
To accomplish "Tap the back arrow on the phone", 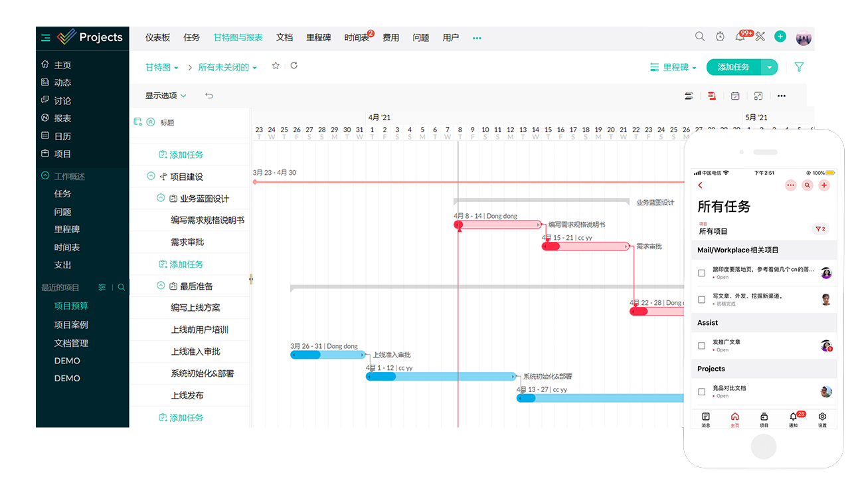I will (x=701, y=185).
